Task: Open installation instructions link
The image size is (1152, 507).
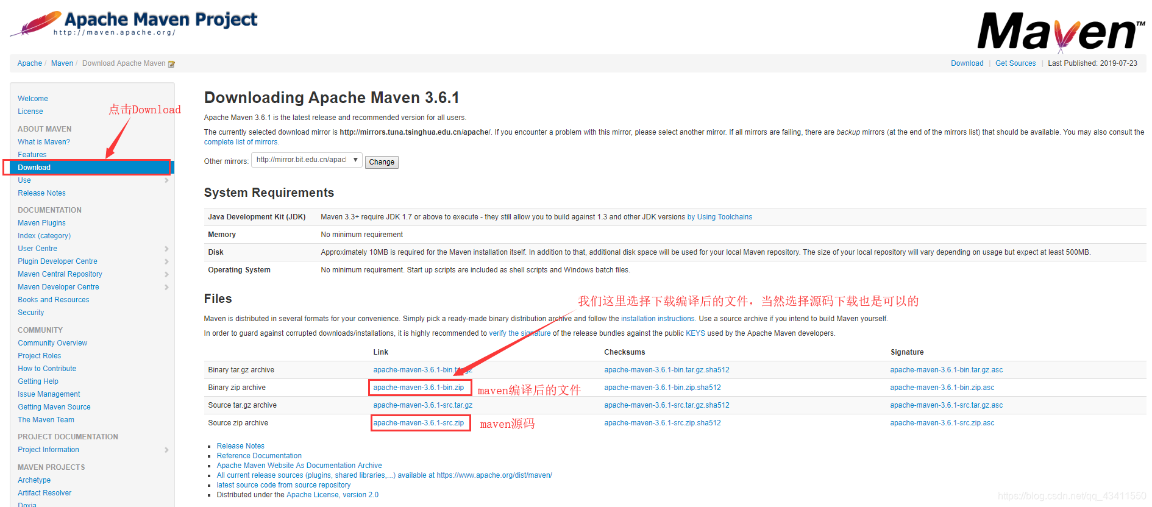Action: (x=658, y=319)
